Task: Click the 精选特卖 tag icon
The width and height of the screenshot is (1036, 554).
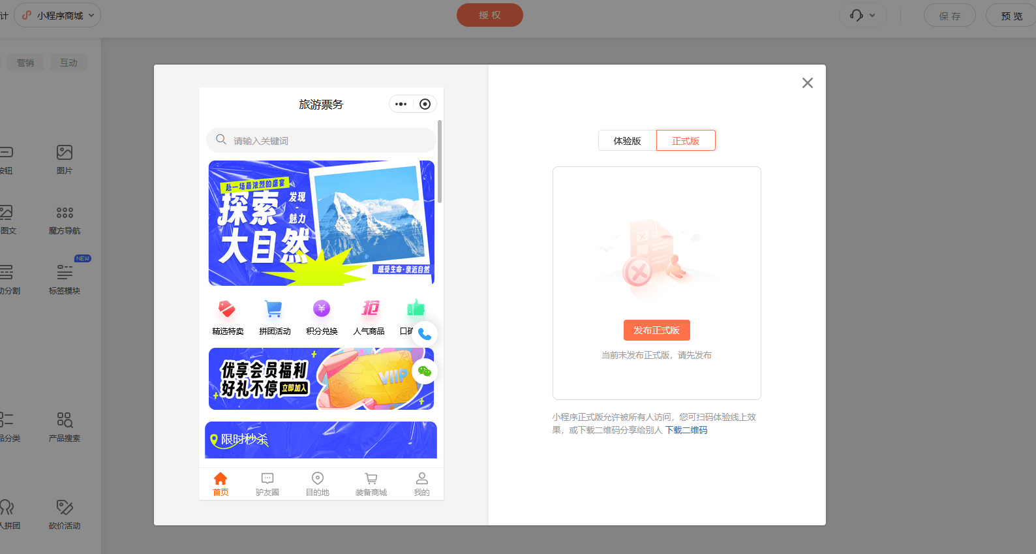Action: tap(227, 309)
